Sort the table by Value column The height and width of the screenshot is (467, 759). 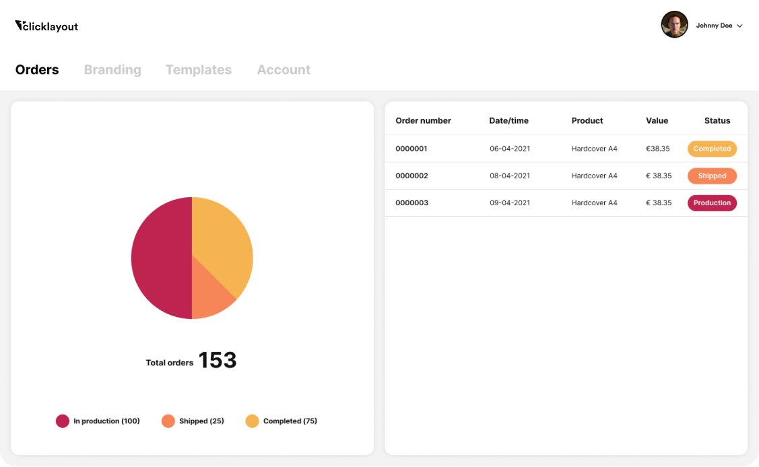[657, 120]
